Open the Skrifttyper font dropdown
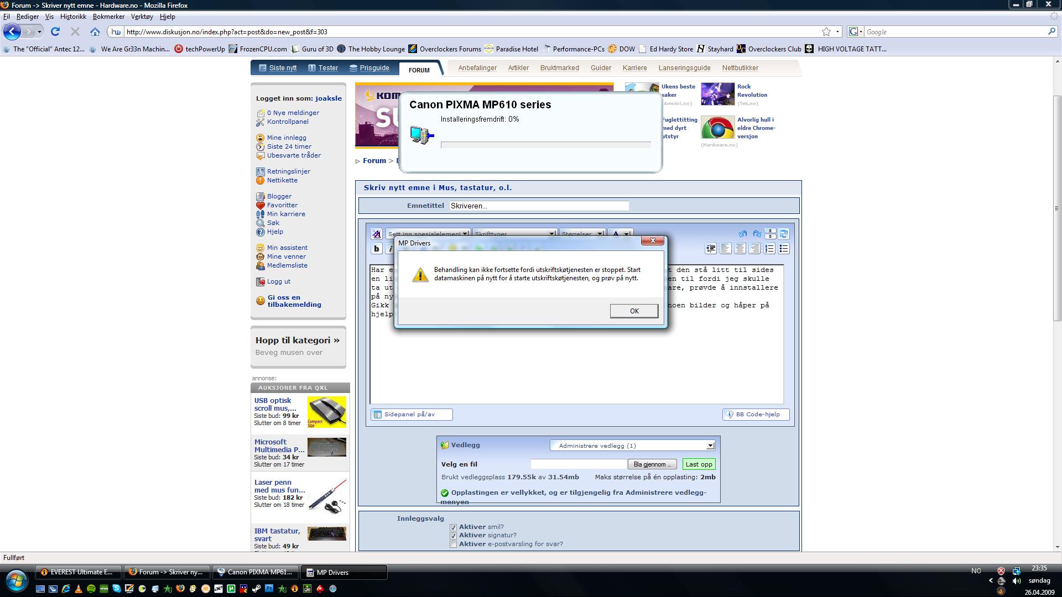1062x597 pixels. tap(514, 234)
